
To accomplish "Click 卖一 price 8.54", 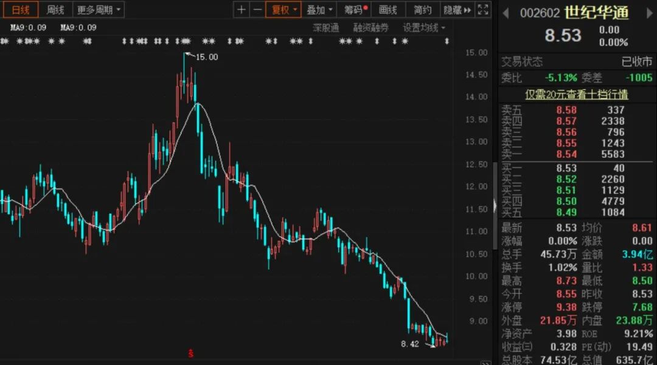I will pos(566,154).
